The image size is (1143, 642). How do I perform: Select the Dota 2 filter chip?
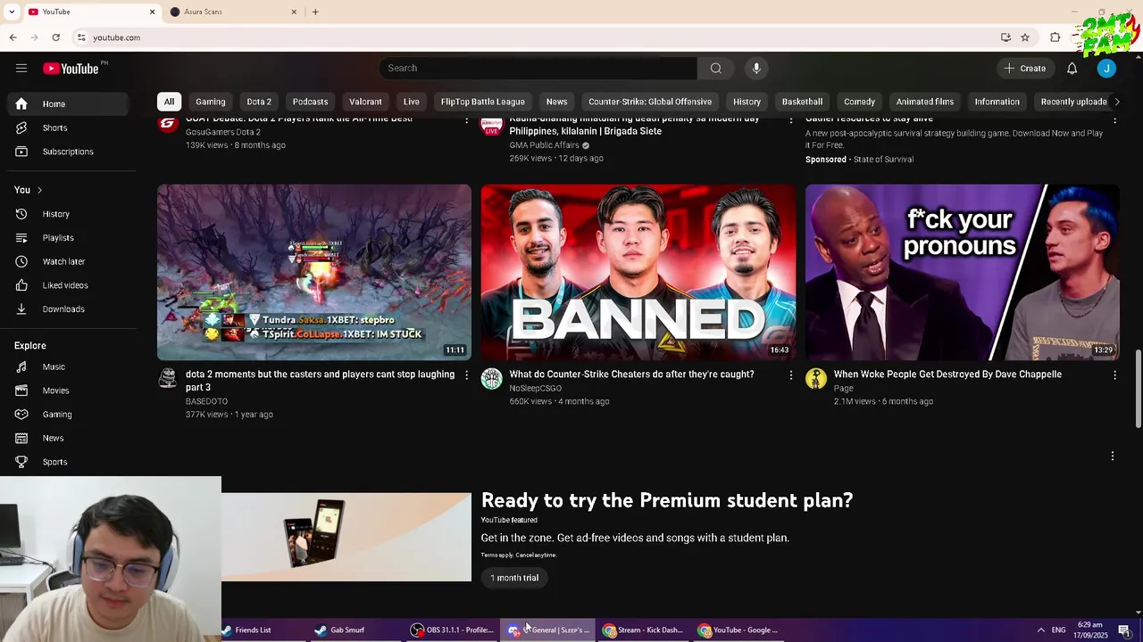point(259,102)
